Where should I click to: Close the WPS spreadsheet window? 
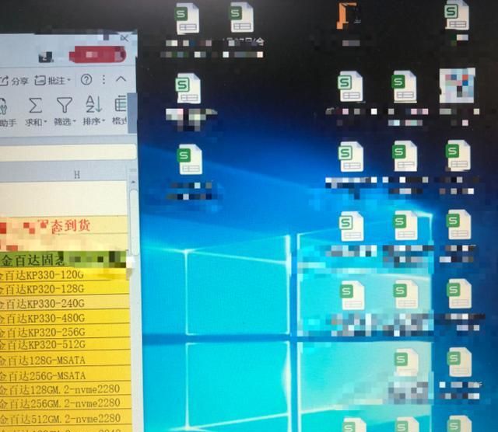[124, 38]
